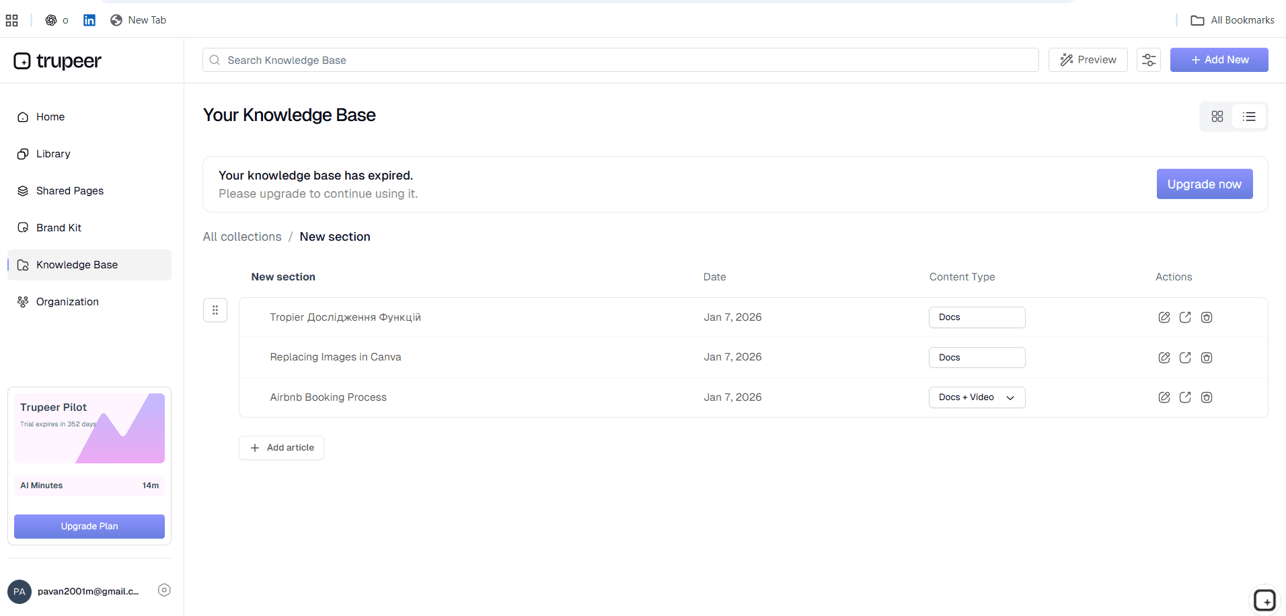Select New section breadcrumb
The height and width of the screenshot is (616, 1286).
335,237
